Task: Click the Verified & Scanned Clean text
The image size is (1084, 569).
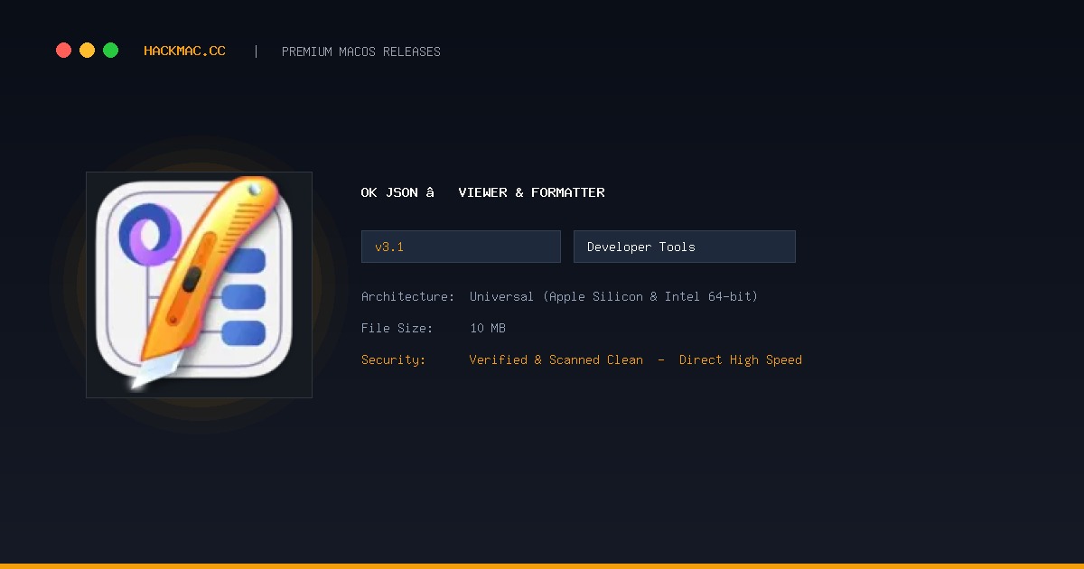Action: pos(556,359)
